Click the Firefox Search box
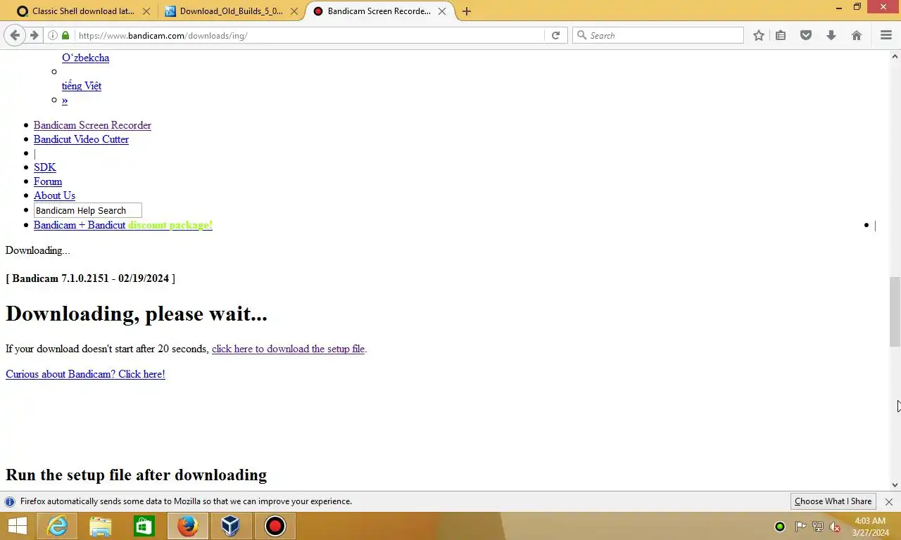Screen dimensions: 901x540 [658, 35]
